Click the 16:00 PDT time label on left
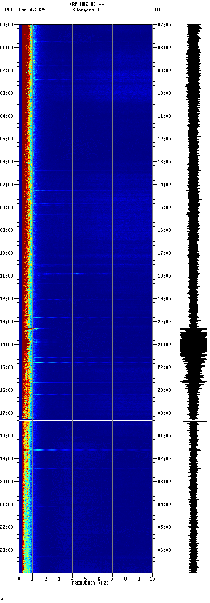 click(7, 390)
